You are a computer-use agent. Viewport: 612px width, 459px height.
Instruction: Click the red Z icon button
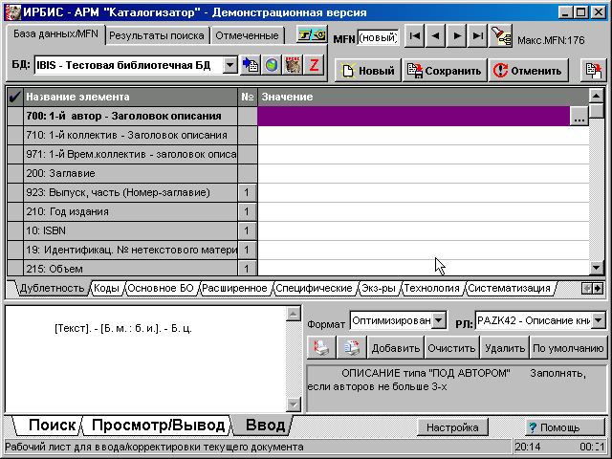(x=314, y=65)
